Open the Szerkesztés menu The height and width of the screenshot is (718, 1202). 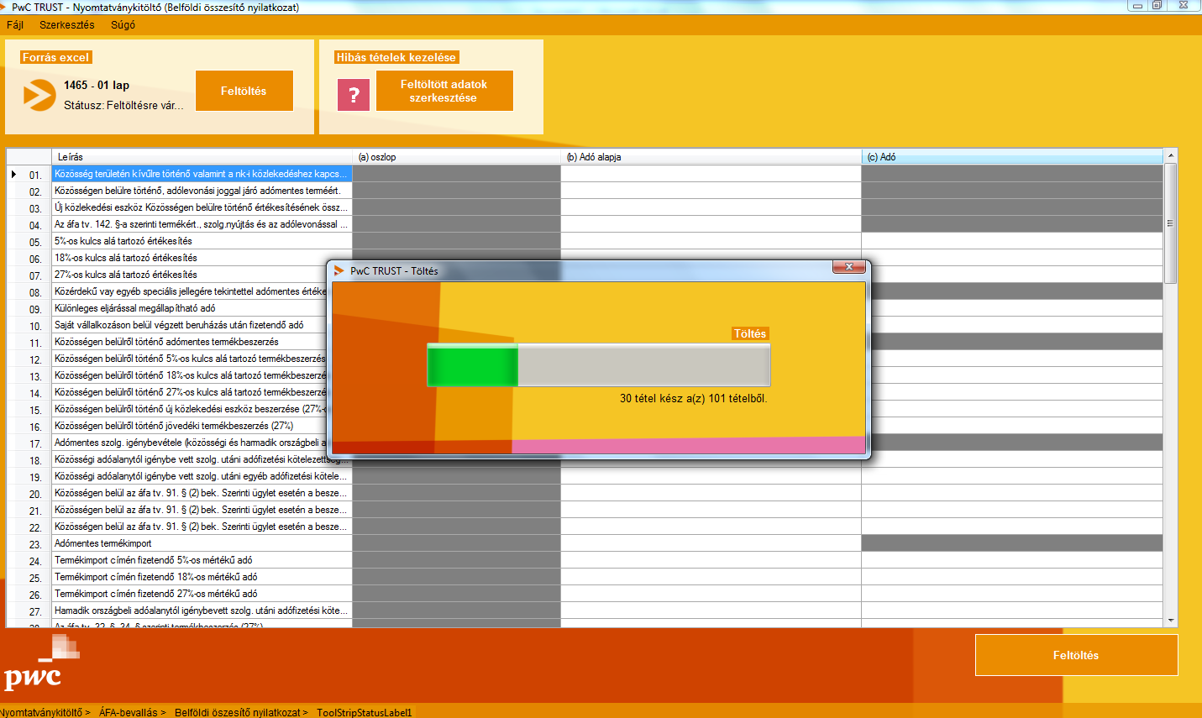[x=67, y=25]
